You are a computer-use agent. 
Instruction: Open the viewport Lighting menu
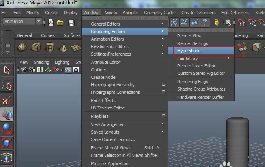click(62, 62)
